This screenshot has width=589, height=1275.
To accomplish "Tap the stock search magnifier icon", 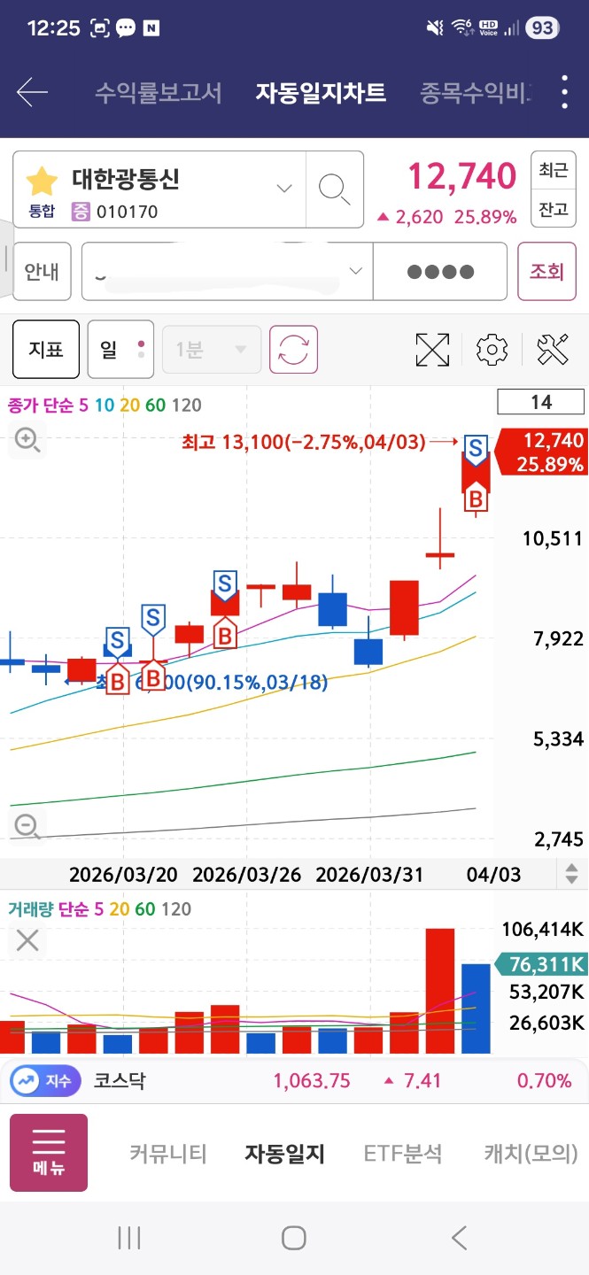I will [x=334, y=189].
